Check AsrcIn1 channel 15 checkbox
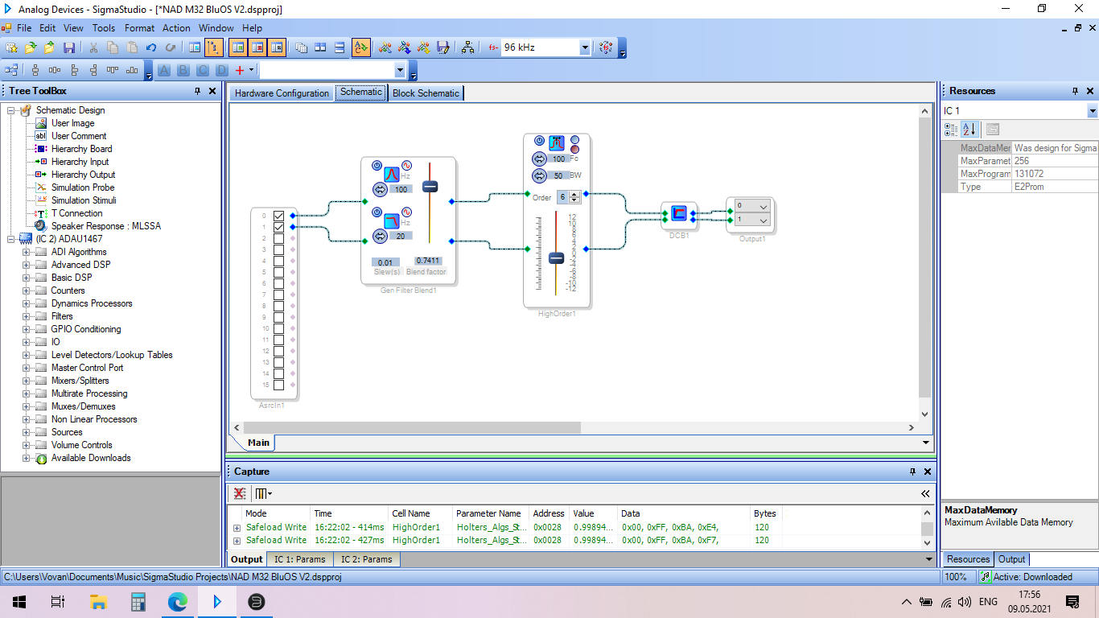1099x618 pixels. pos(278,385)
